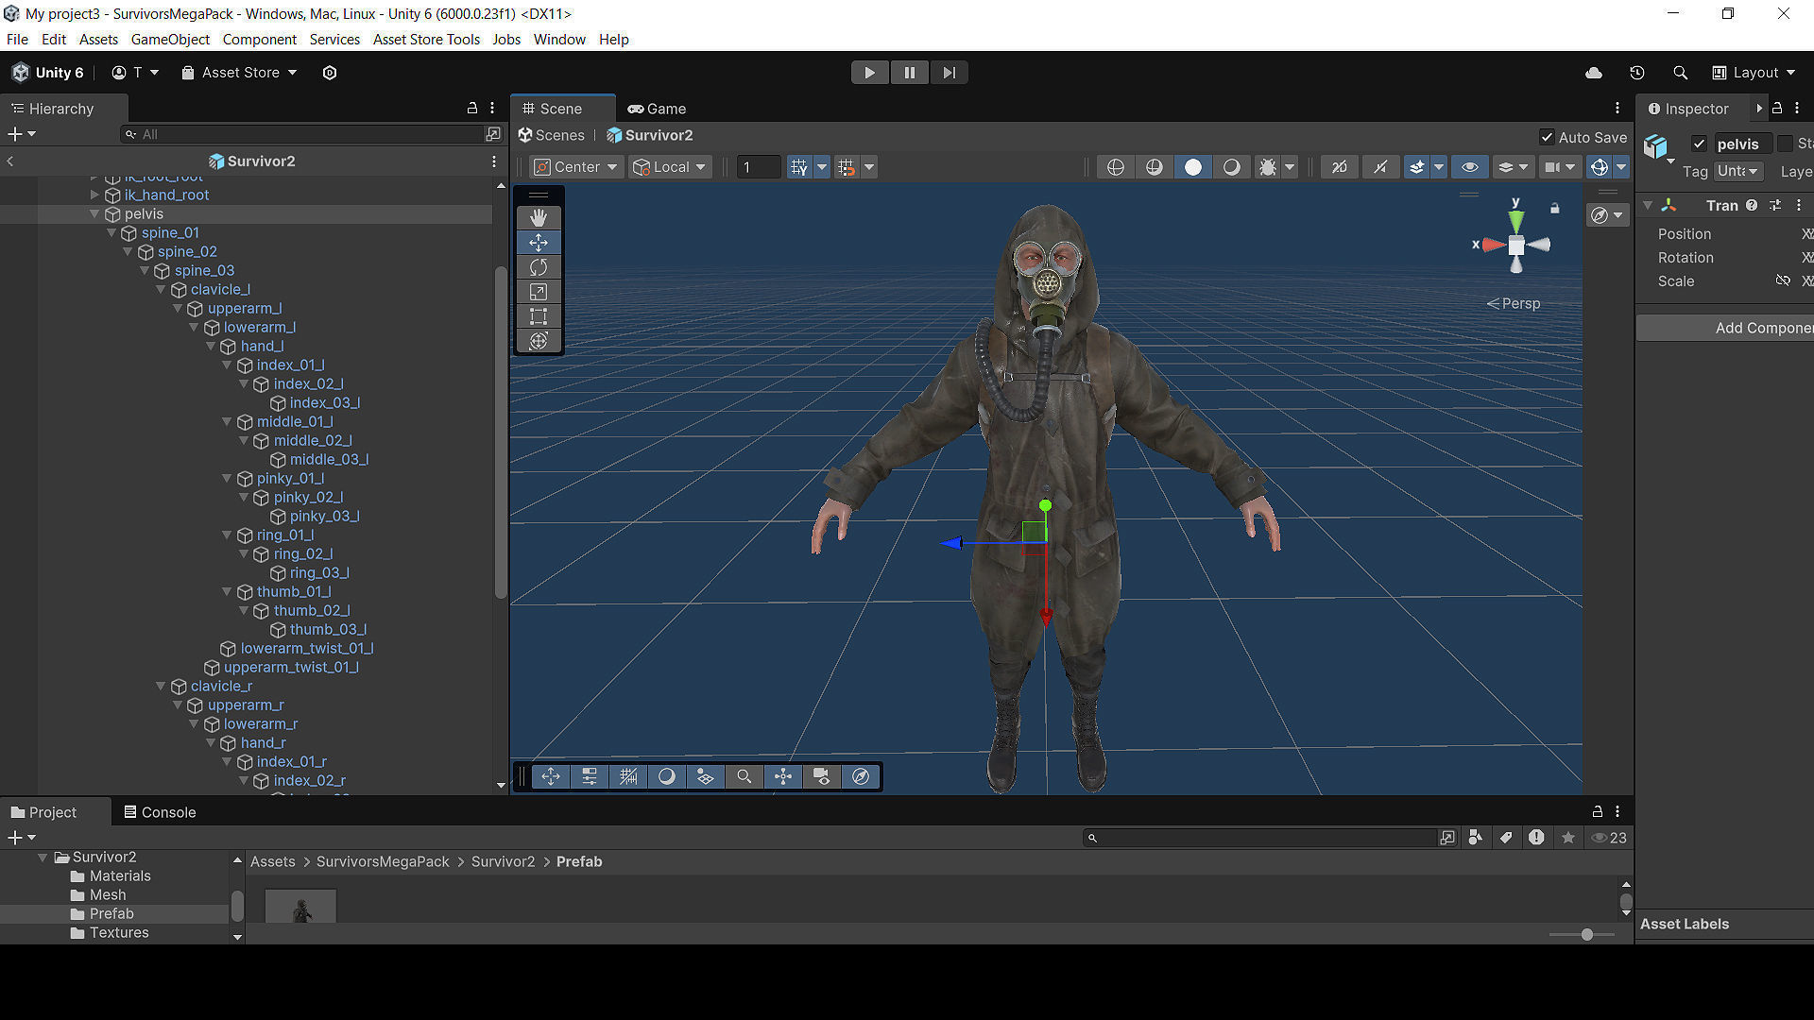Open the cloud services icon
This screenshot has height=1020, width=1814.
tap(1594, 73)
